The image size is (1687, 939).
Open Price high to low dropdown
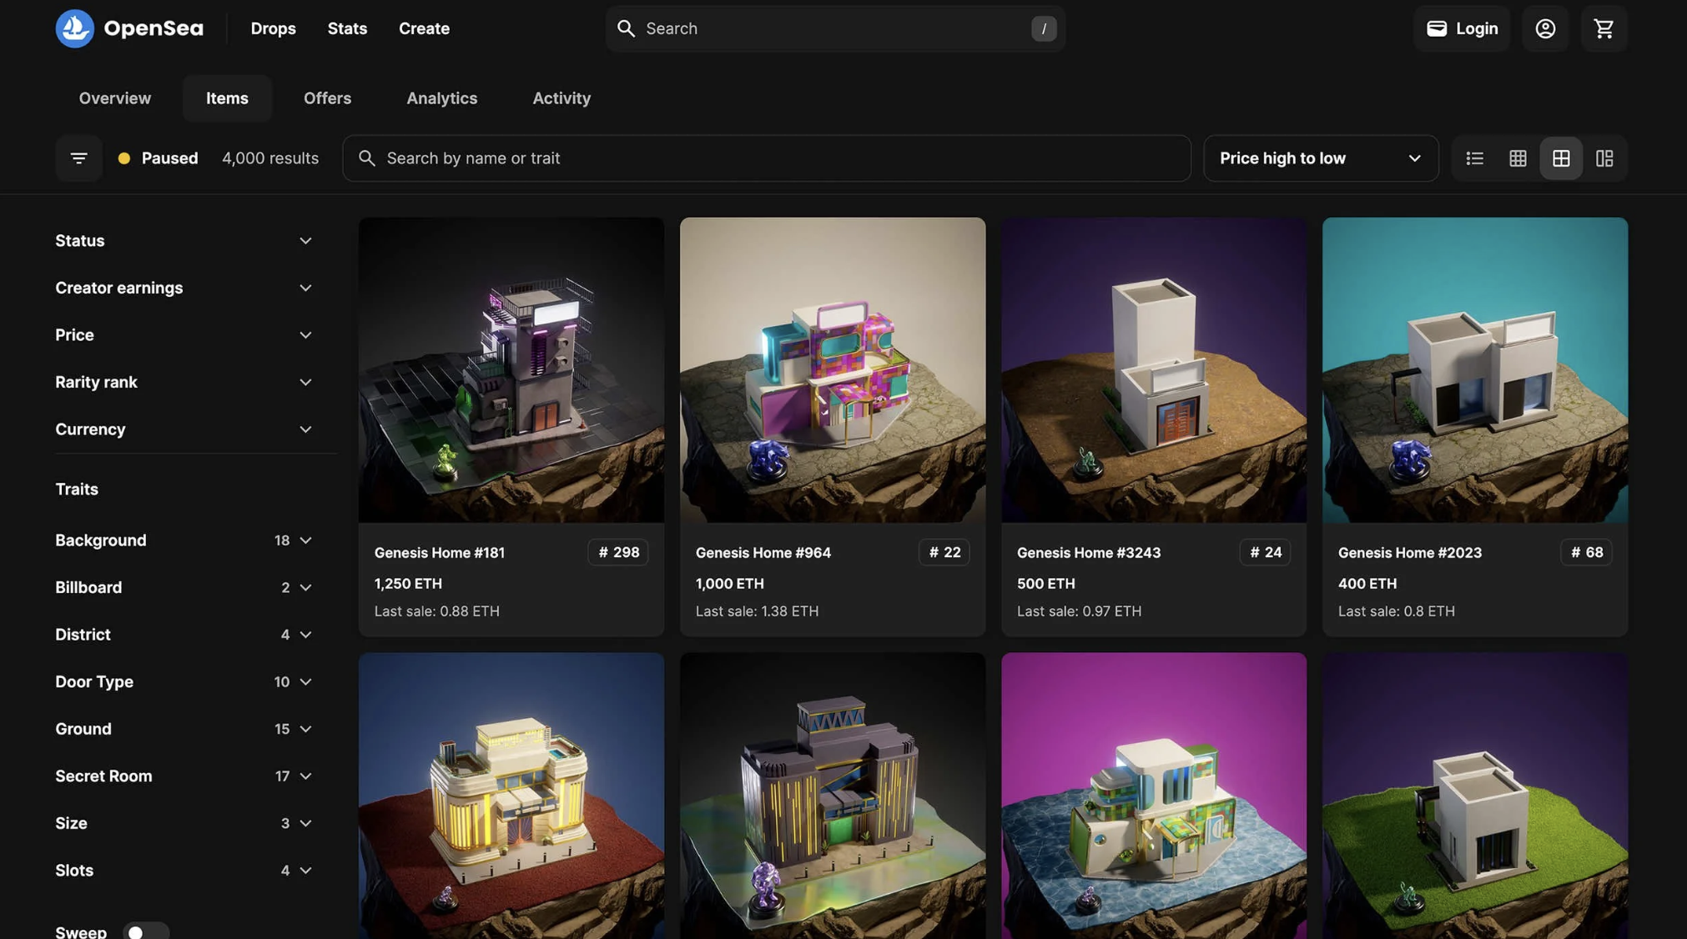[x=1320, y=158]
